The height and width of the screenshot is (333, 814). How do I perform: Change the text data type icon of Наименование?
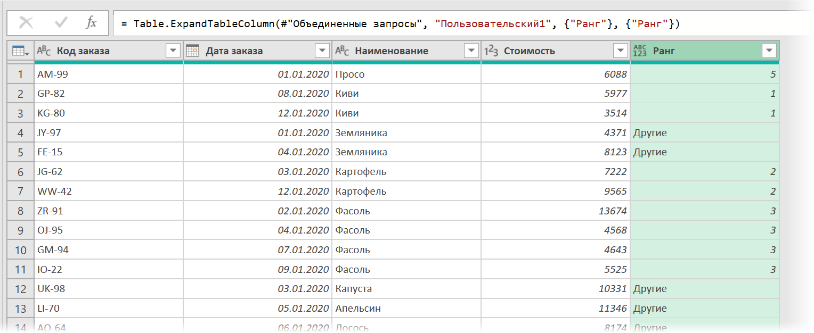click(342, 51)
